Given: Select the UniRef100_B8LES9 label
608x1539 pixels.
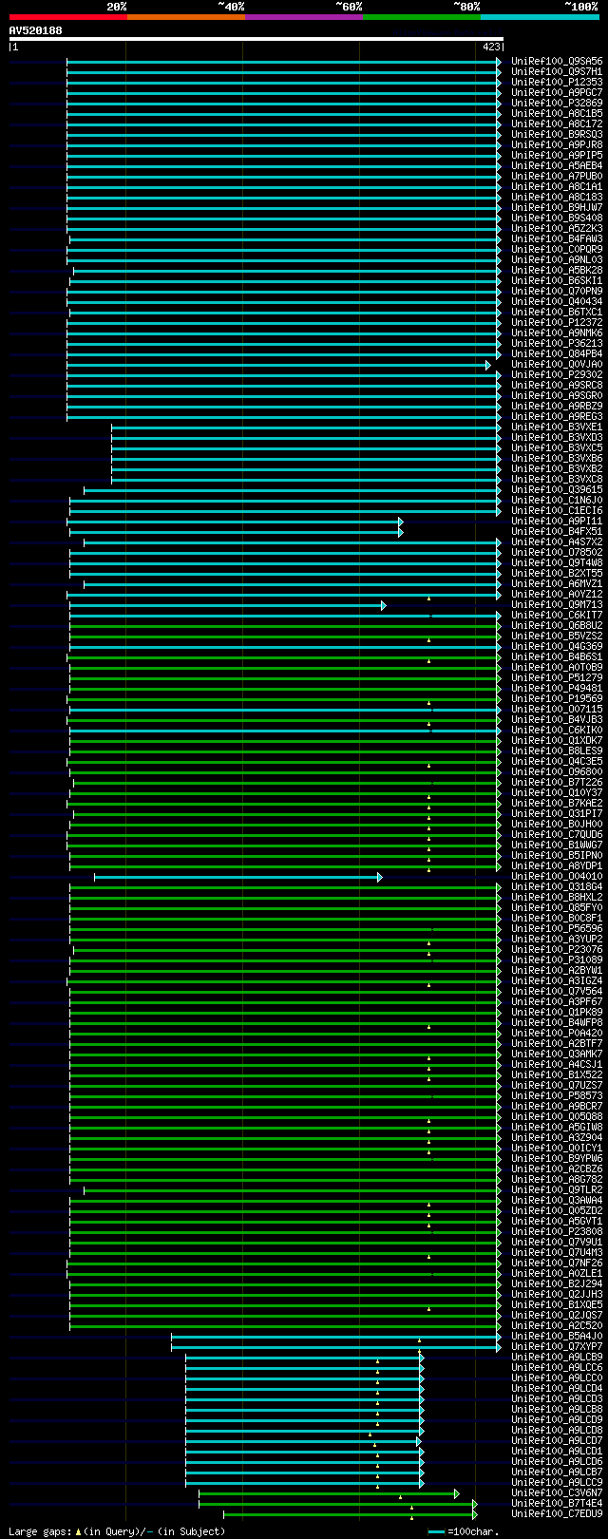Looking at the screenshot, I should tap(557, 751).
